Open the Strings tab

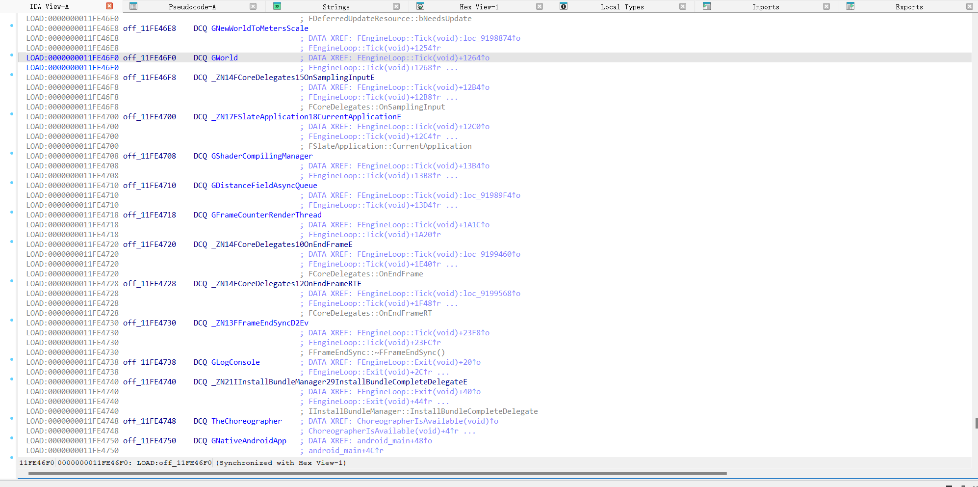point(336,7)
